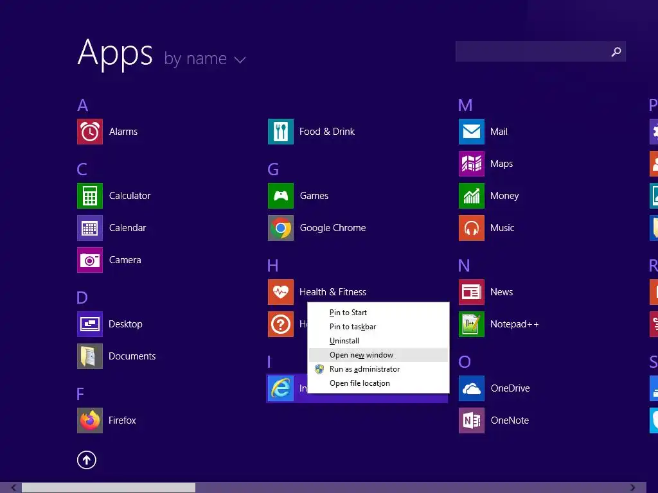658x493 pixels.
Task: Launch the Calculator app icon
Action: (90, 196)
